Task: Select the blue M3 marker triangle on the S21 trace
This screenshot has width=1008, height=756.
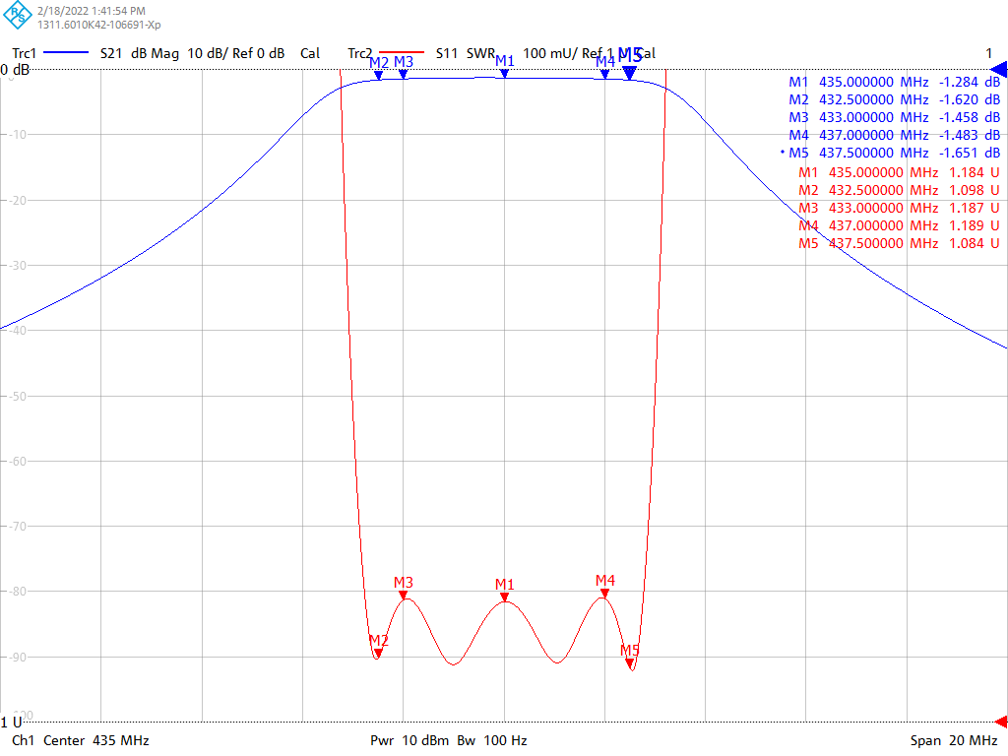Action: pyautogui.click(x=403, y=75)
